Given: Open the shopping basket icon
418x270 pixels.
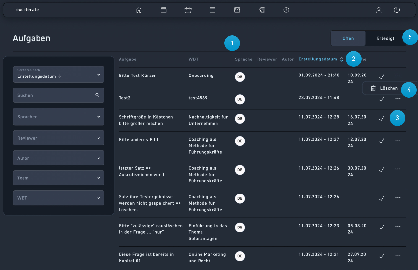Looking at the screenshot, I should pos(188,10).
